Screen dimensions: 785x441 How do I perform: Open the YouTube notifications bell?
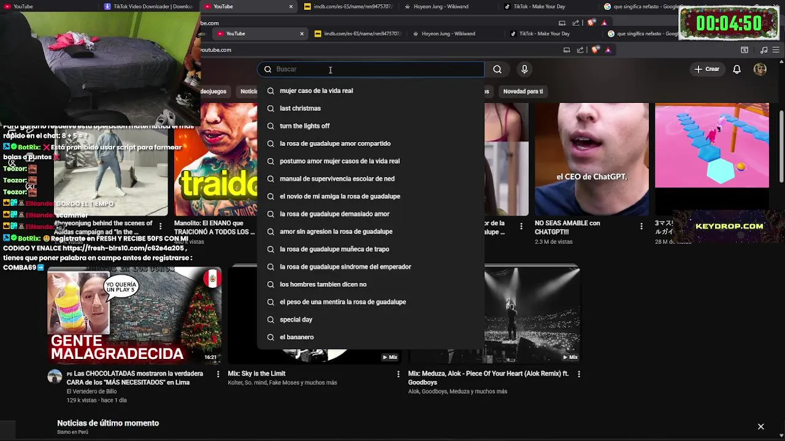click(x=737, y=69)
